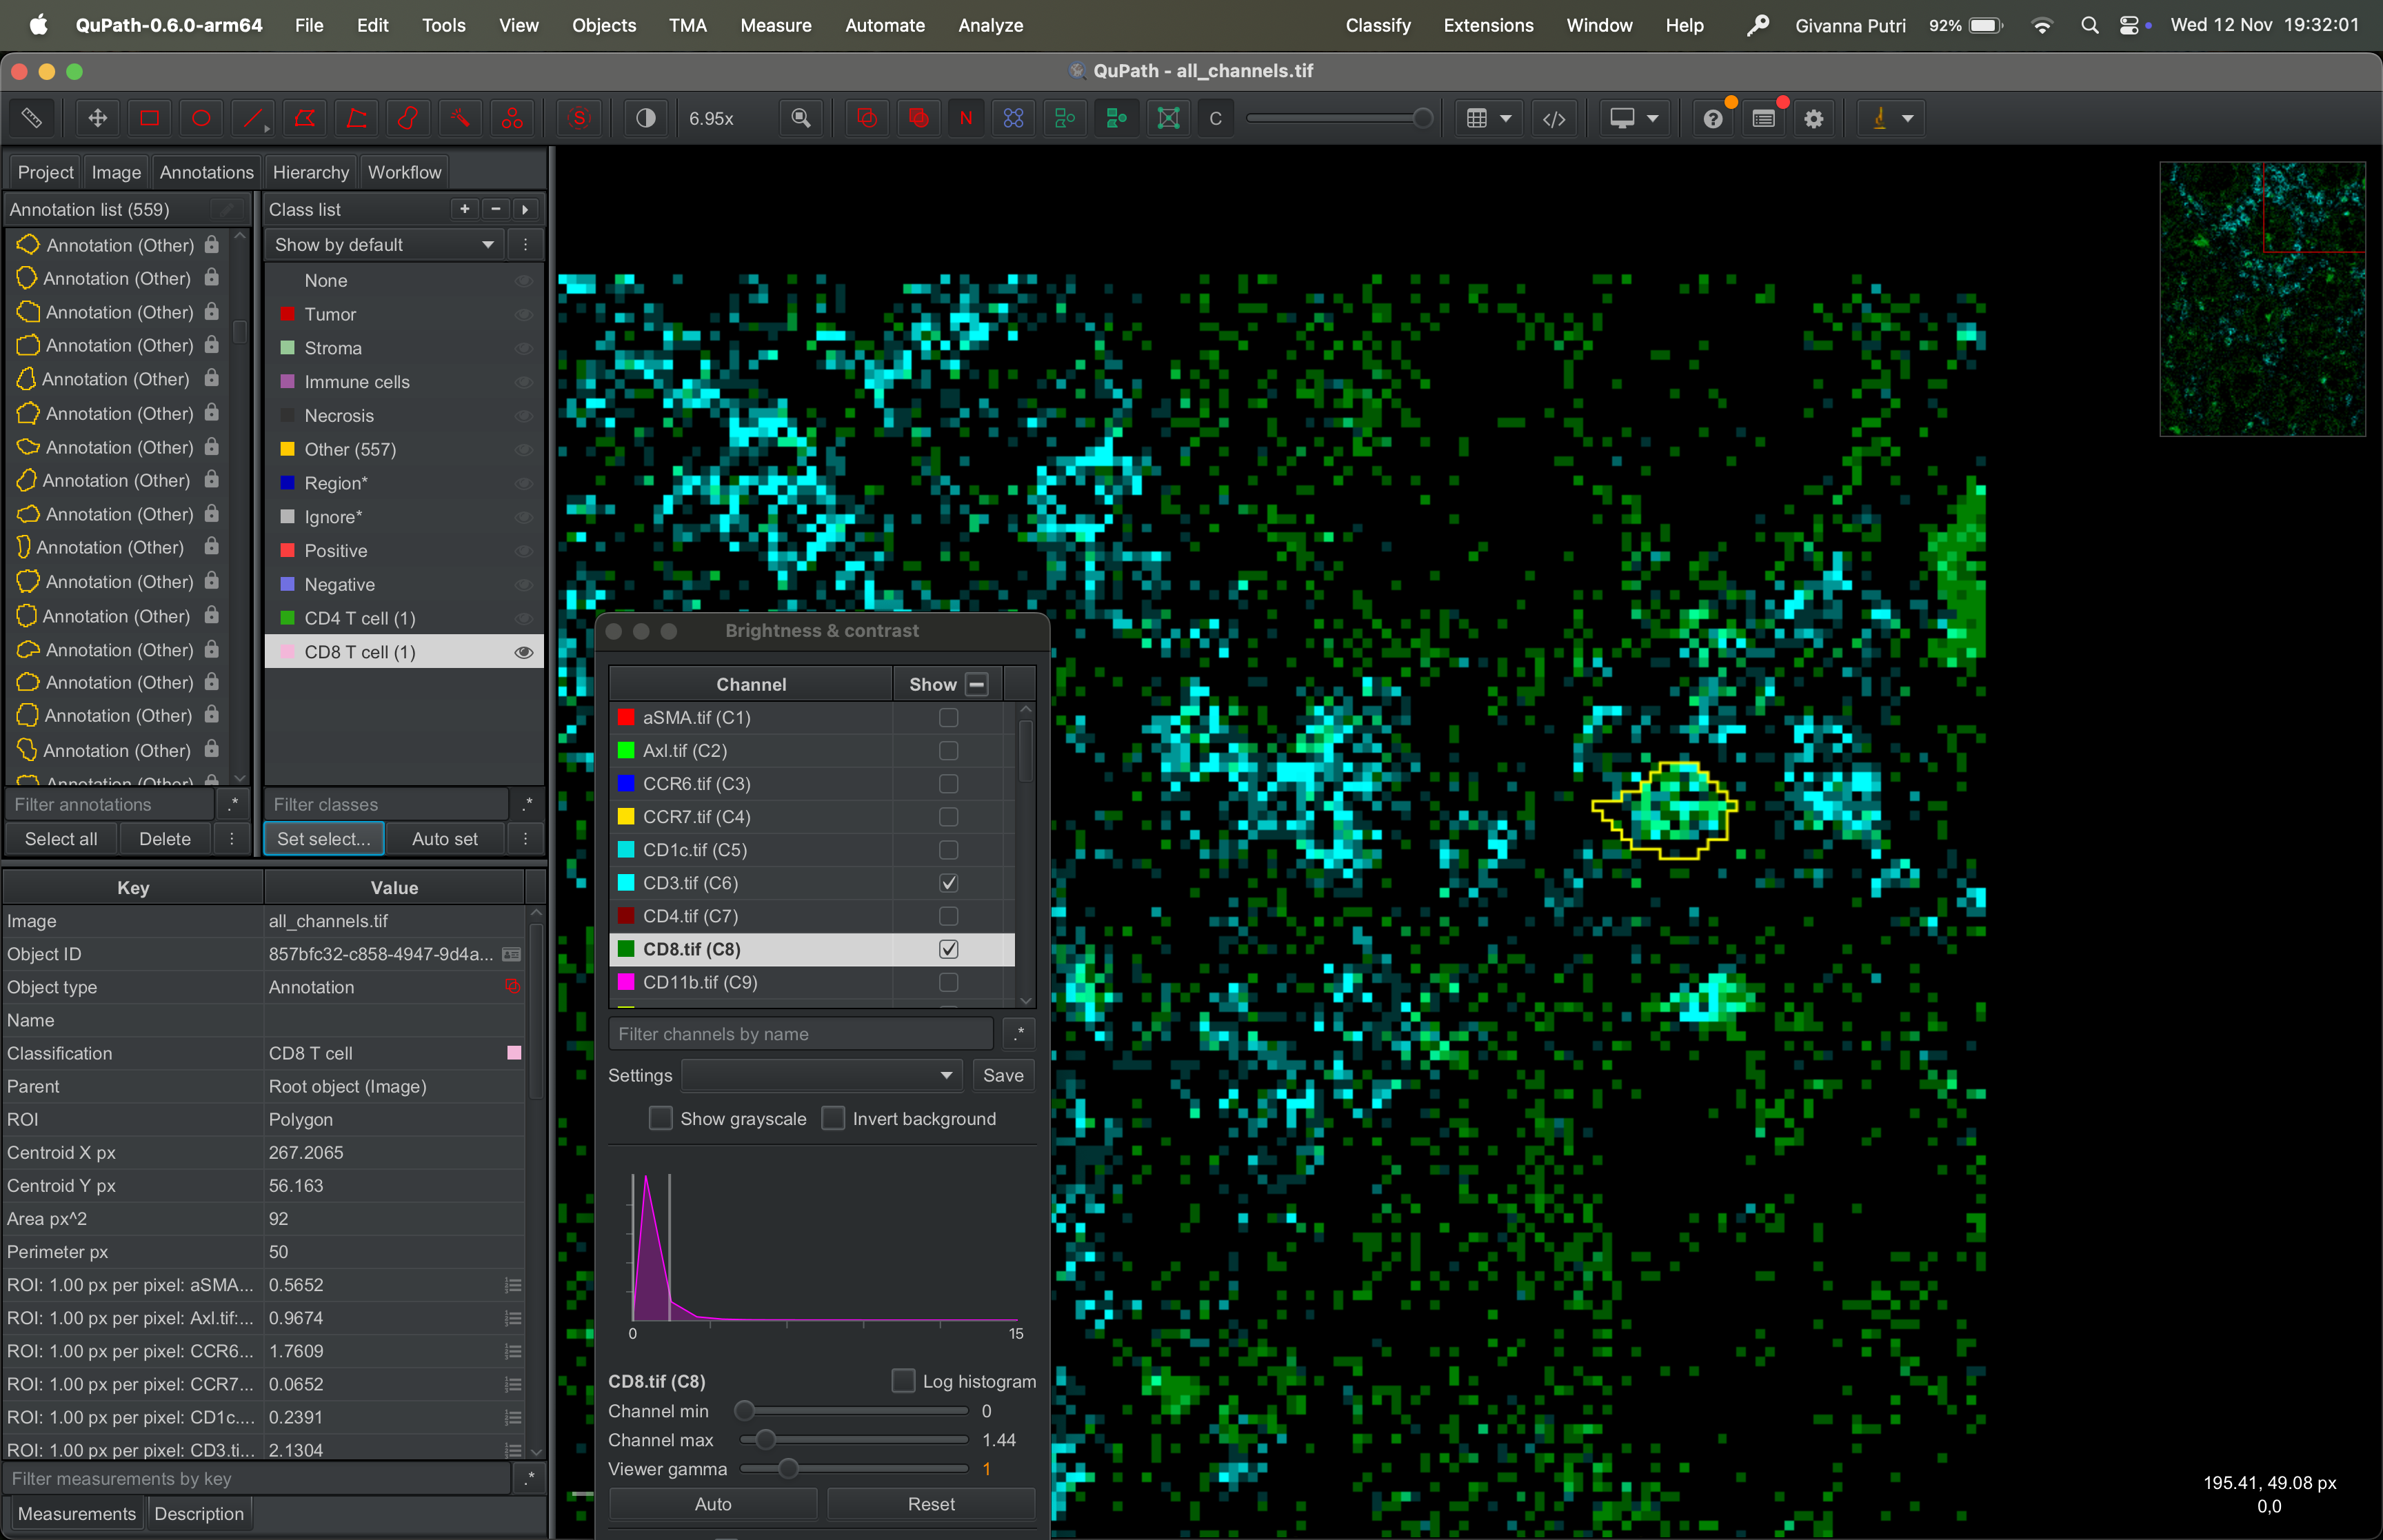
Task: Select the Move tool
Action: click(97, 118)
